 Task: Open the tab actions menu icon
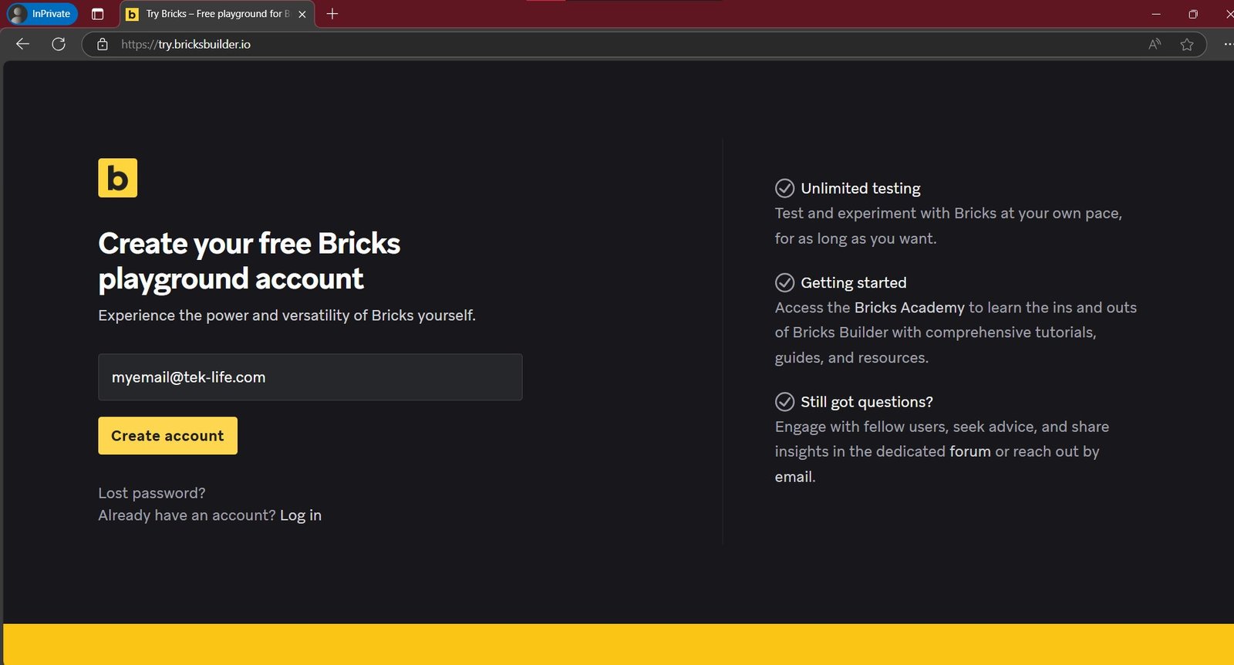[97, 14]
